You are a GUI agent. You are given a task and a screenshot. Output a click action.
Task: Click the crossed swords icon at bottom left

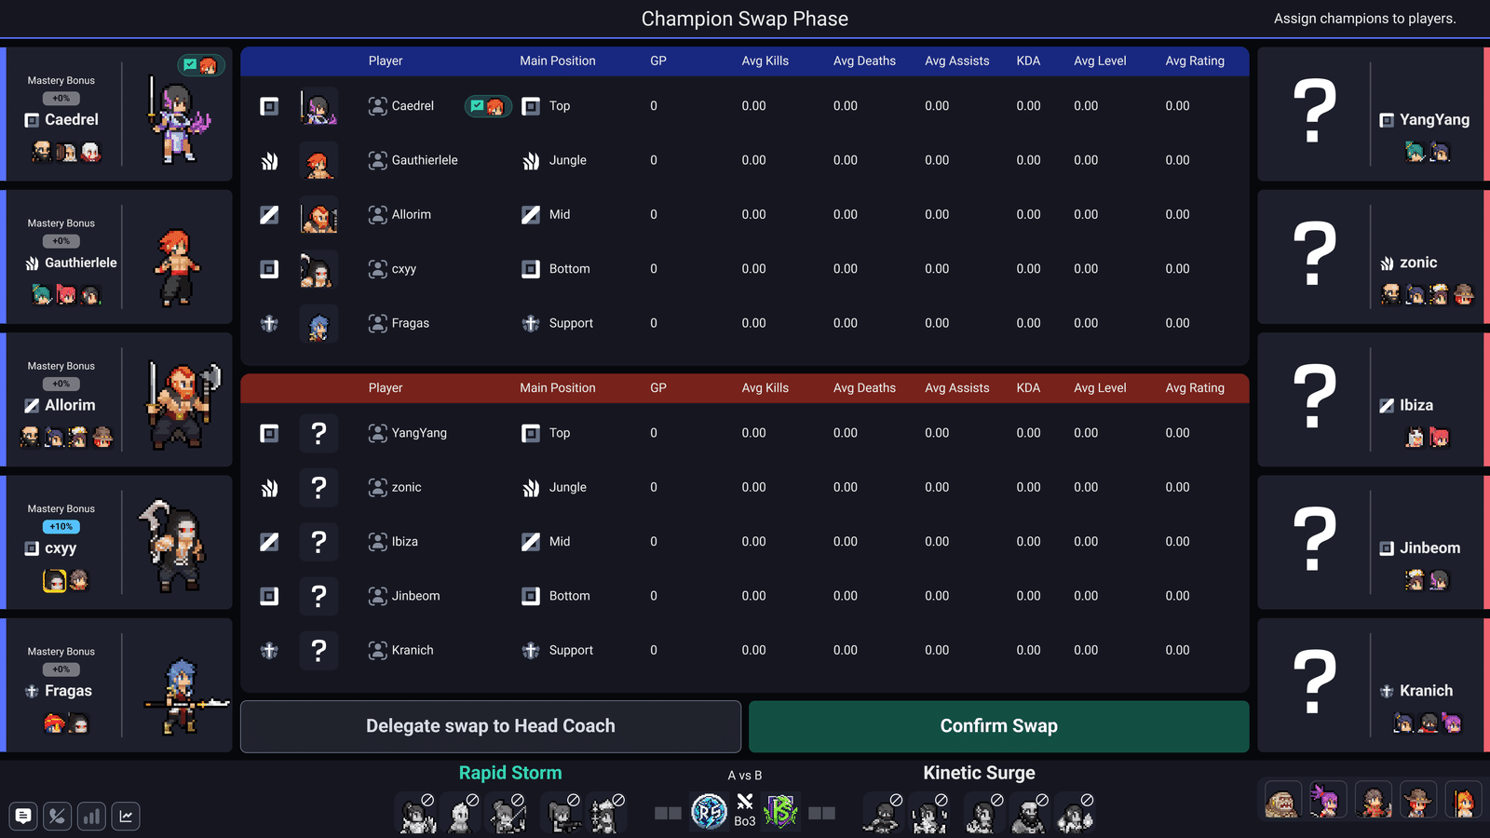(x=57, y=817)
